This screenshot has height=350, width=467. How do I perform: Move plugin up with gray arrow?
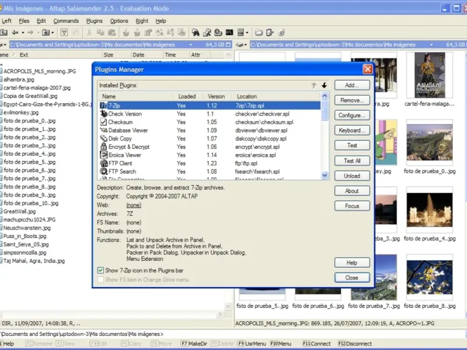[x=313, y=85]
